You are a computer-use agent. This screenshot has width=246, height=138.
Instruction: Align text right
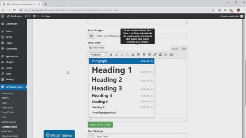[149, 55]
